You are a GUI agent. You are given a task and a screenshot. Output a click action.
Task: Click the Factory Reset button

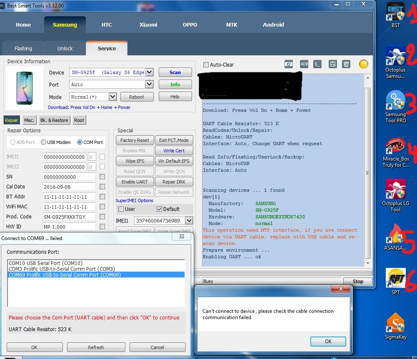click(x=135, y=140)
